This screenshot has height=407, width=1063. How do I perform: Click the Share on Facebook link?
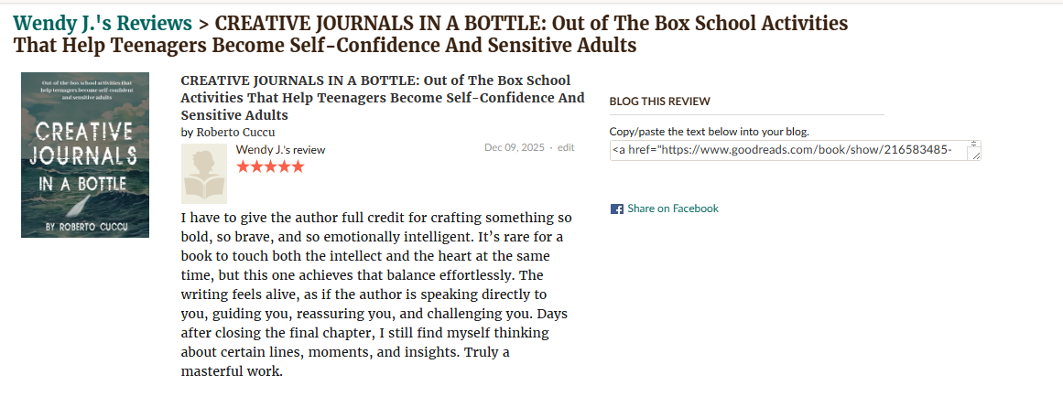pyautogui.click(x=672, y=209)
